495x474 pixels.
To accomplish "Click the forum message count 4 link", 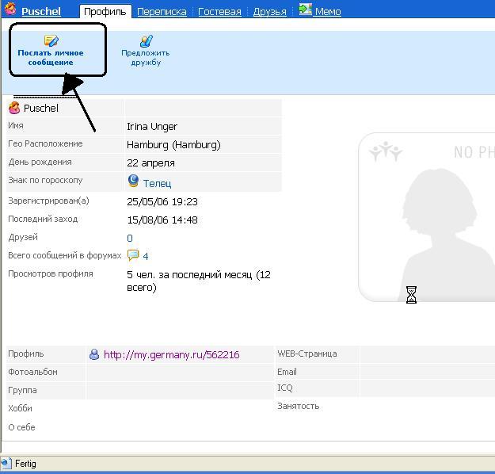I will pyautogui.click(x=146, y=256).
